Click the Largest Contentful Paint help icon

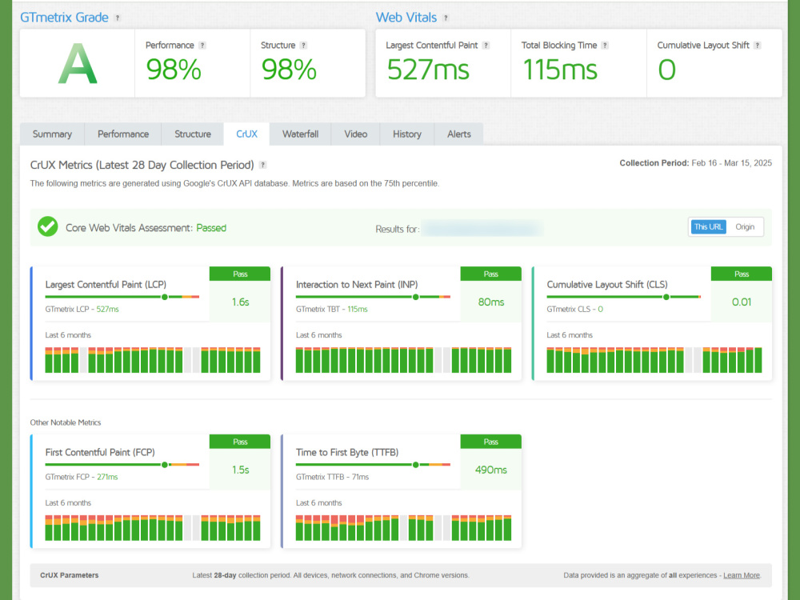pyautogui.click(x=486, y=46)
